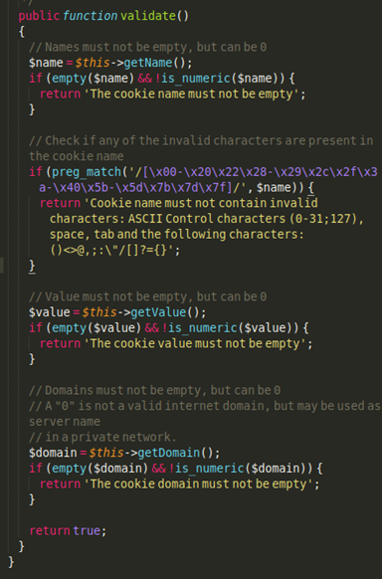Click string 'The cookie name must not be empty'

(x=192, y=95)
